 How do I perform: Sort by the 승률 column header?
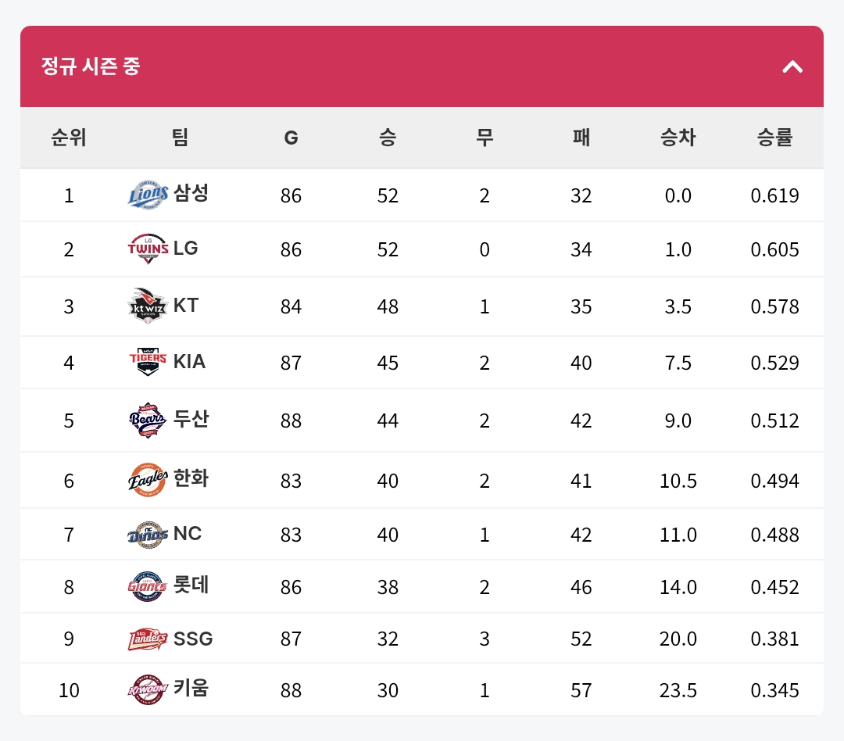(x=774, y=138)
